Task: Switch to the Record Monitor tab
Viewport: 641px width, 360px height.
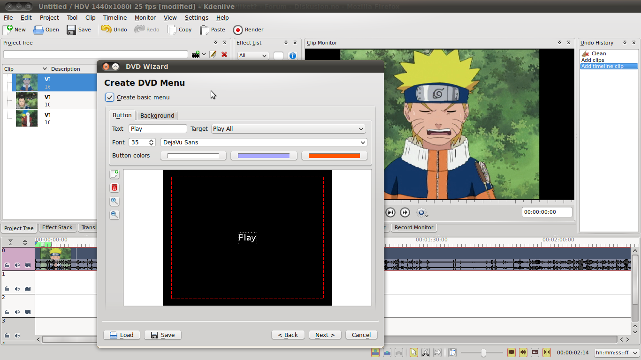Action: [413, 228]
